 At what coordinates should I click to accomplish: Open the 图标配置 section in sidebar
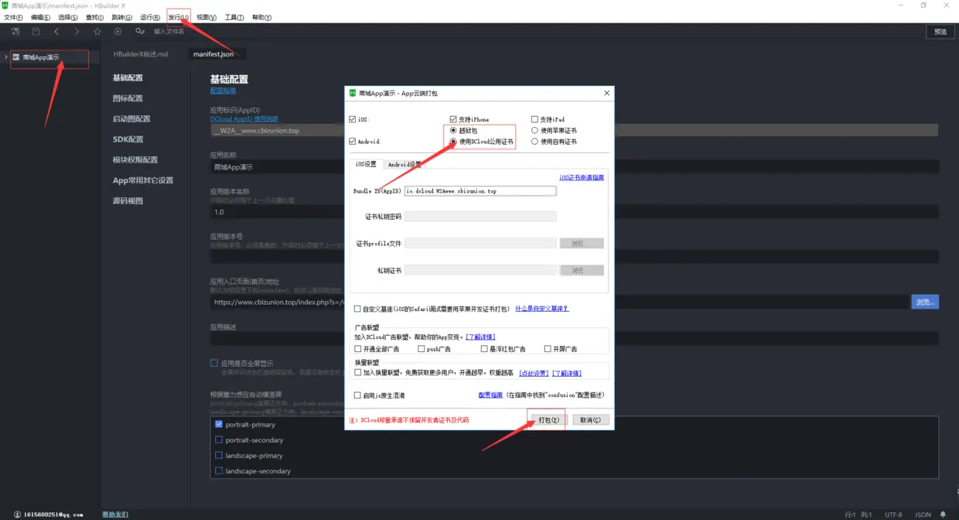click(x=128, y=98)
